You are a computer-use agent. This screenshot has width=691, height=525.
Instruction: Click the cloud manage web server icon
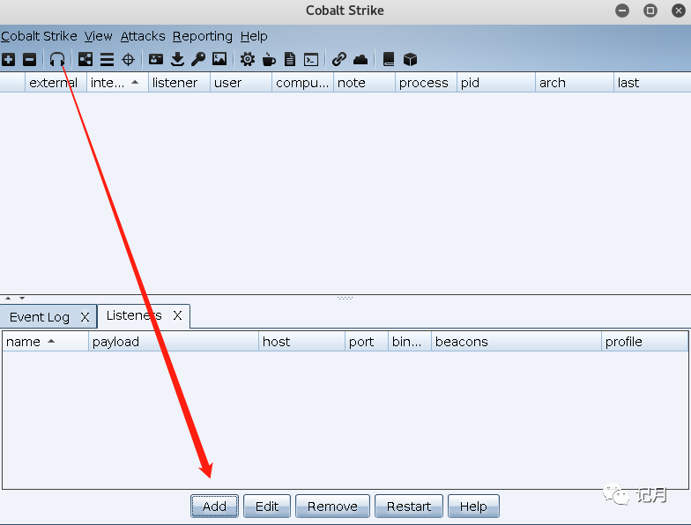tap(360, 59)
